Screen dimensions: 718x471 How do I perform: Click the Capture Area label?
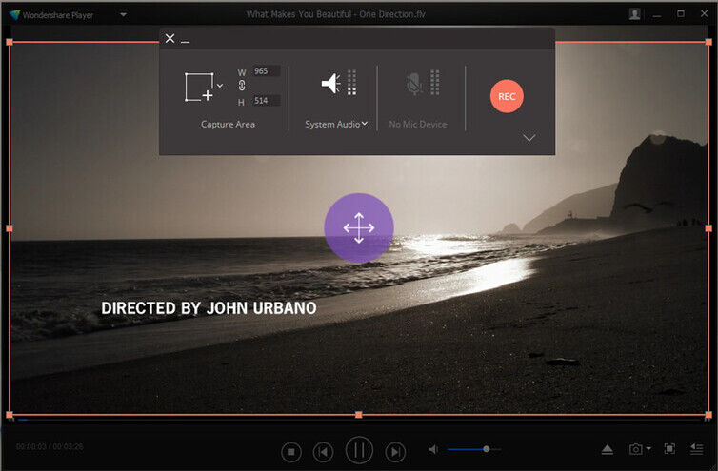click(x=228, y=124)
